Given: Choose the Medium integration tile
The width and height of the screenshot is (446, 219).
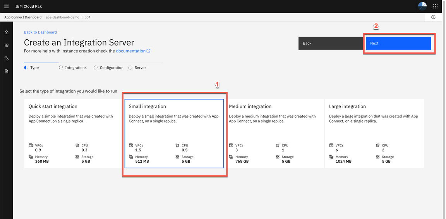Looking at the screenshot, I should tap(274, 133).
